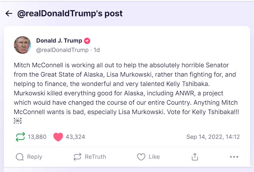The image size is (254, 172).
Task: Toggle the Like heart outline icon
Action: tap(141, 157)
